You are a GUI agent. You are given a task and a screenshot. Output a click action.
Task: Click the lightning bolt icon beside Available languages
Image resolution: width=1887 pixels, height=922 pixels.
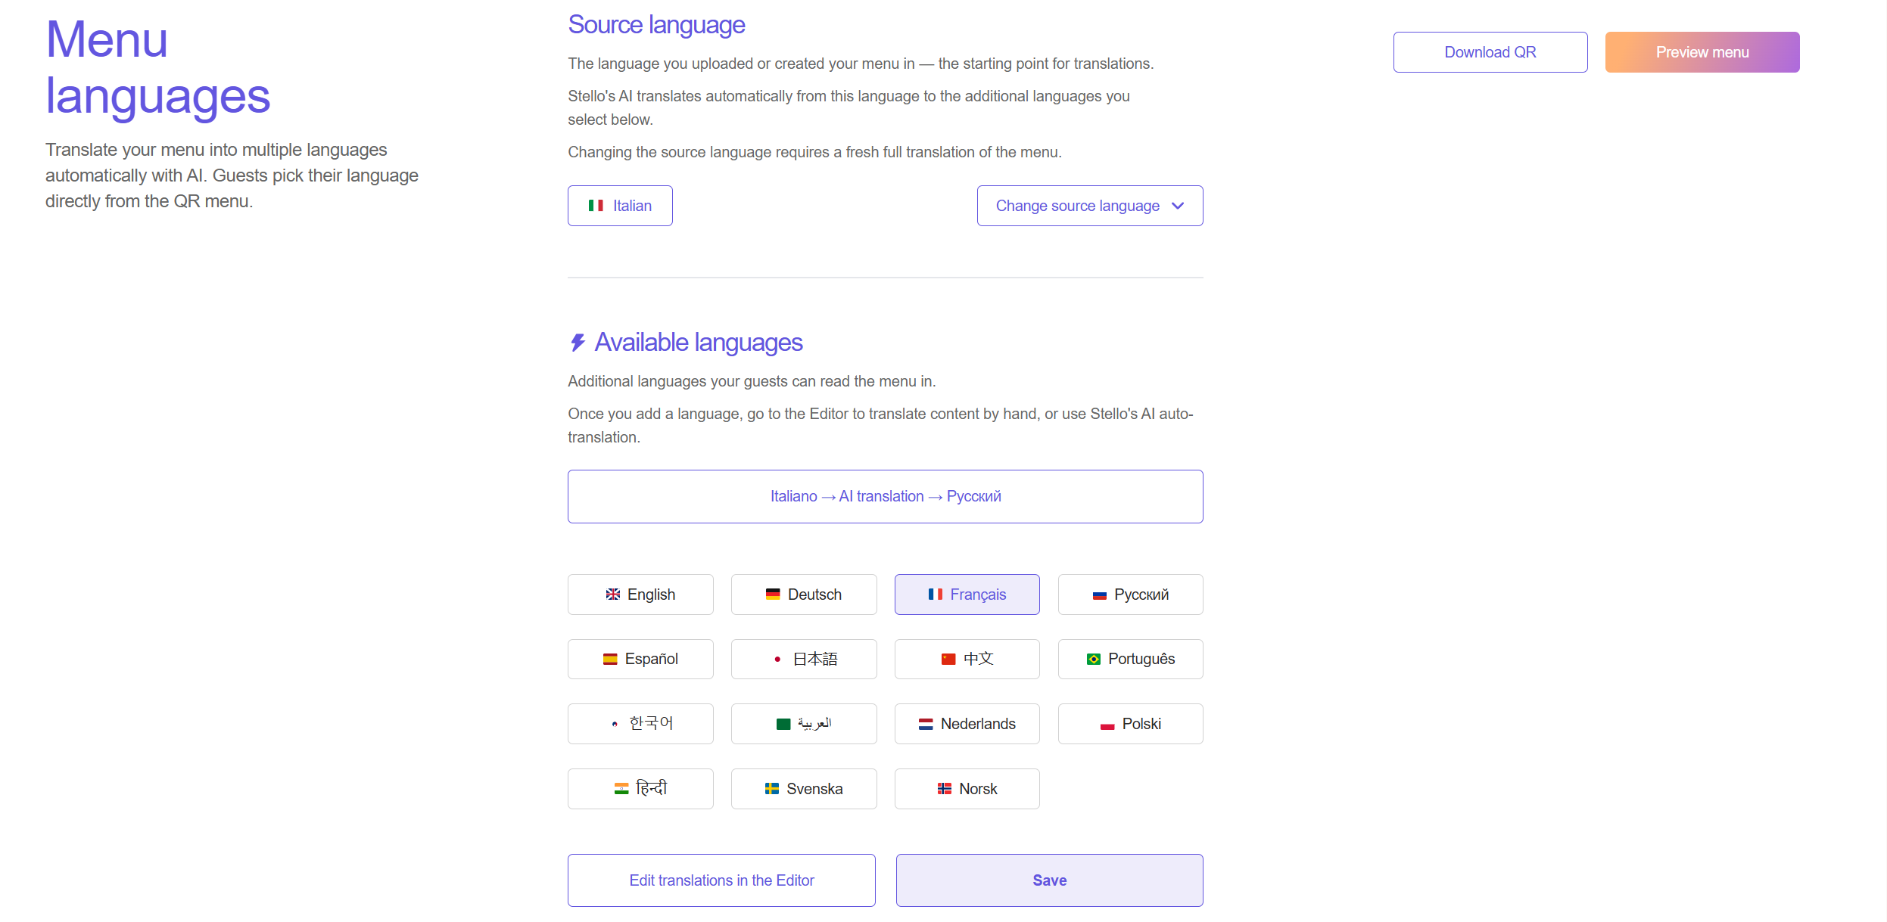coord(578,343)
